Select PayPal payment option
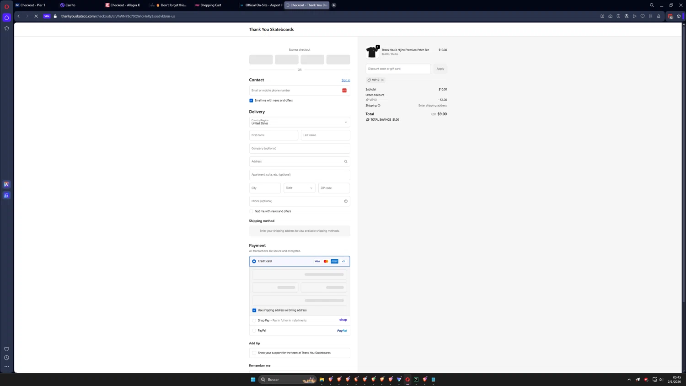The width and height of the screenshot is (686, 386). click(x=254, y=331)
